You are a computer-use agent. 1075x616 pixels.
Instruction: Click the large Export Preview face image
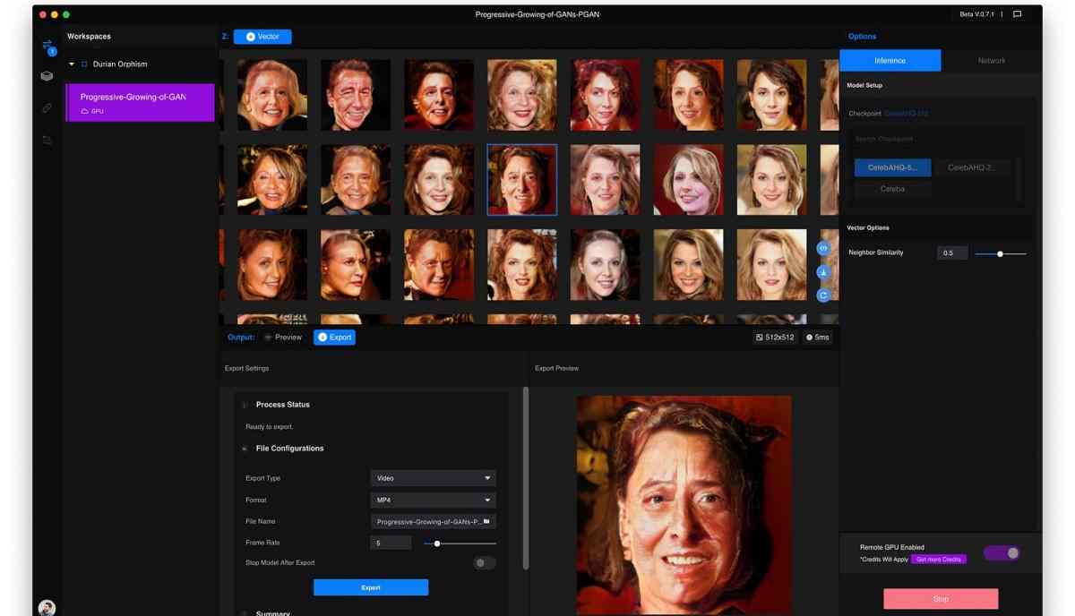click(x=684, y=506)
